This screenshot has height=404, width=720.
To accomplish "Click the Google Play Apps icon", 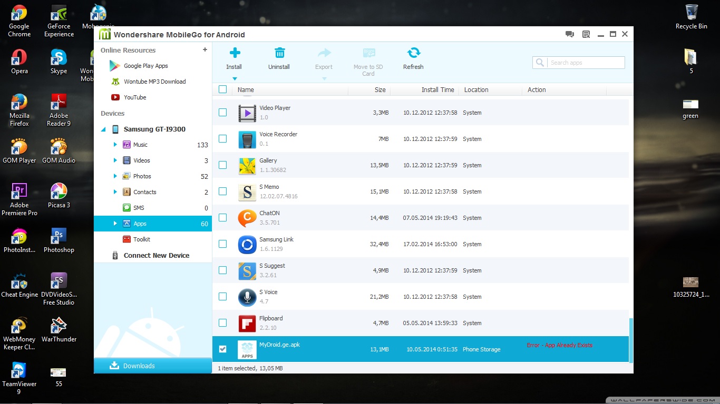I will click(115, 66).
